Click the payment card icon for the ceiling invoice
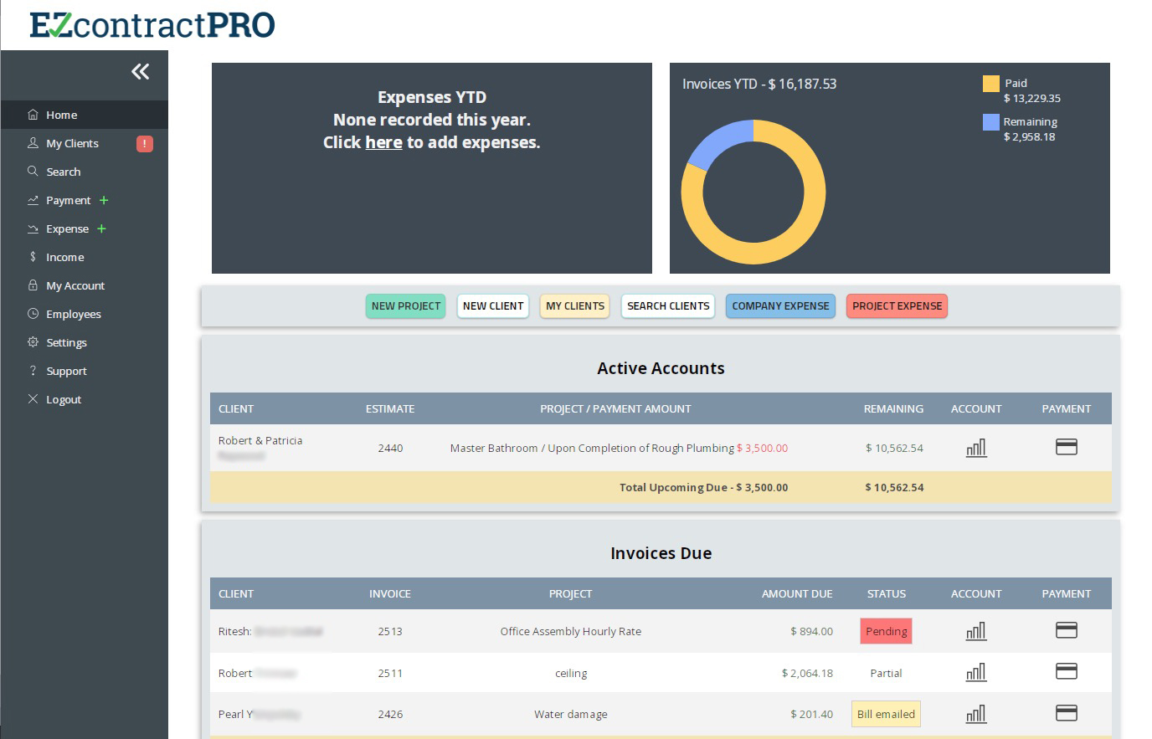The width and height of the screenshot is (1152, 739). point(1066,672)
